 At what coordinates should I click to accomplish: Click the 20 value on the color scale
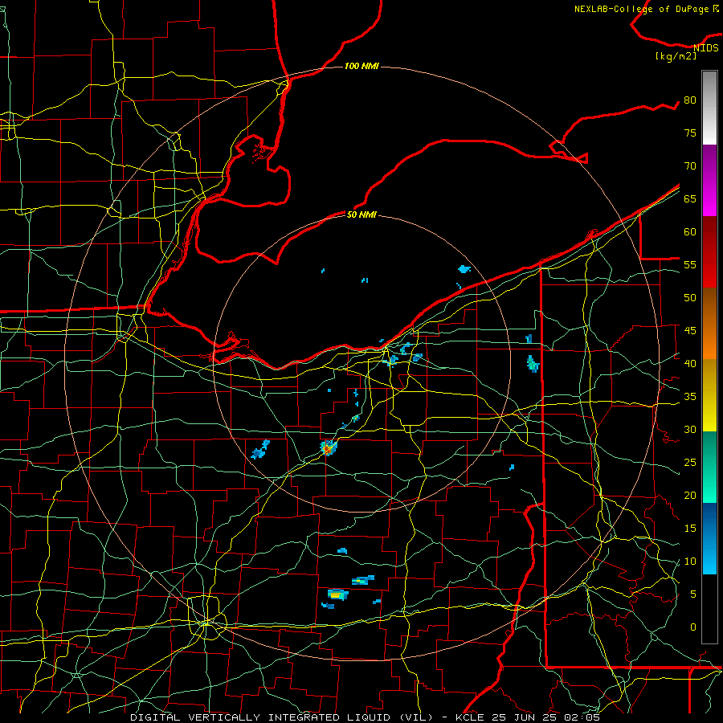pyautogui.click(x=690, y=495)
